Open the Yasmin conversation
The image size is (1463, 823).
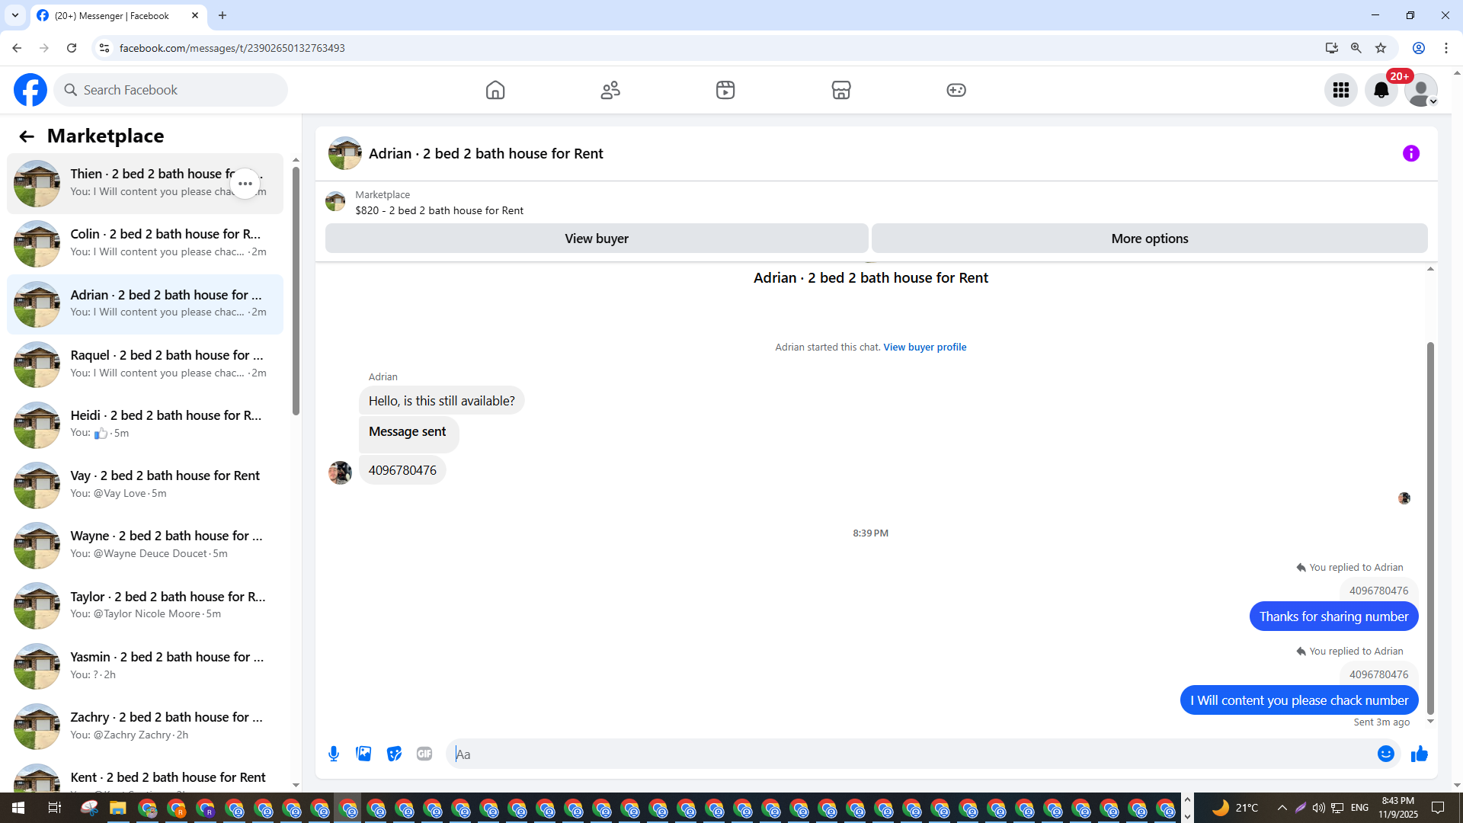[x=145, y=666]
